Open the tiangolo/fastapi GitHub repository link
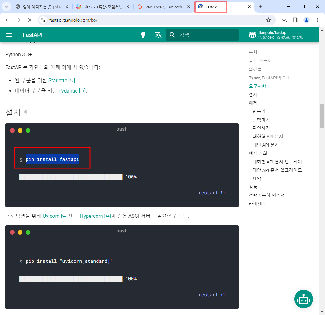Image resolution: width=325 pixels, height=315 pixels. pyautogui.click(x=276, y=35)
